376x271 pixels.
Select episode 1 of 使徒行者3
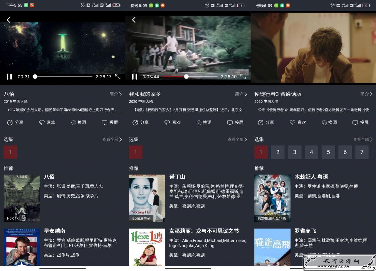261,152
